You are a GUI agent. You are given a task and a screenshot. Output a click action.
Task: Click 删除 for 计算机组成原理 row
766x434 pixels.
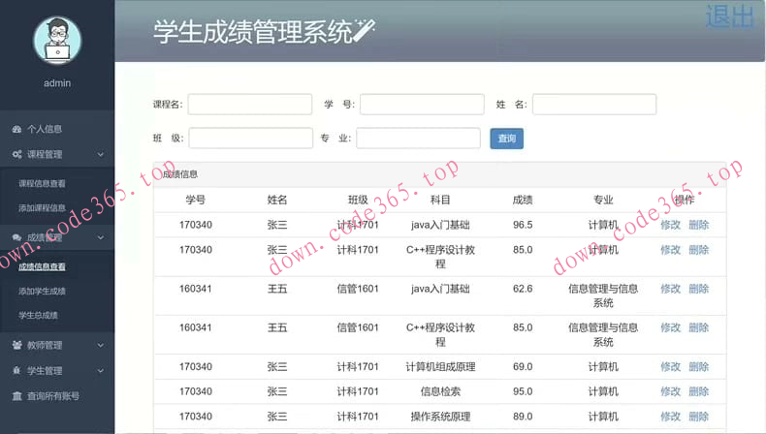click(x=698, y=366)
